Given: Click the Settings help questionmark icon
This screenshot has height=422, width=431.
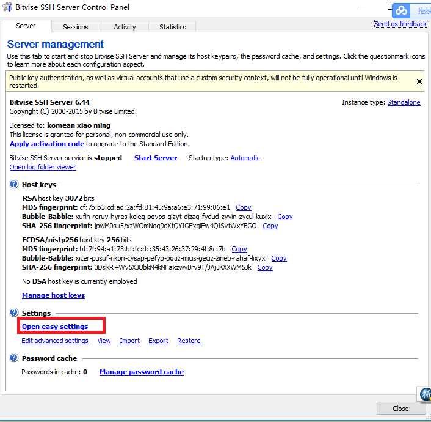Looking at the screenshot, I should pyautogui.click(x=14, y=313).
